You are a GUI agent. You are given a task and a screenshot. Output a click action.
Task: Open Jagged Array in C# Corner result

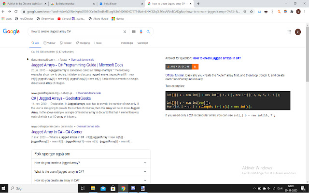click(x=57, y=132)
